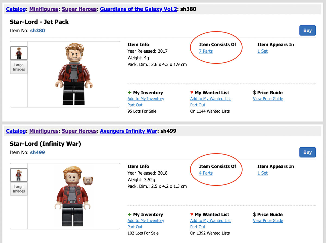326x243 pixels.
Task: Click Weight: 3.52g text
Action: pyautogui.click(x=142, y=180)
